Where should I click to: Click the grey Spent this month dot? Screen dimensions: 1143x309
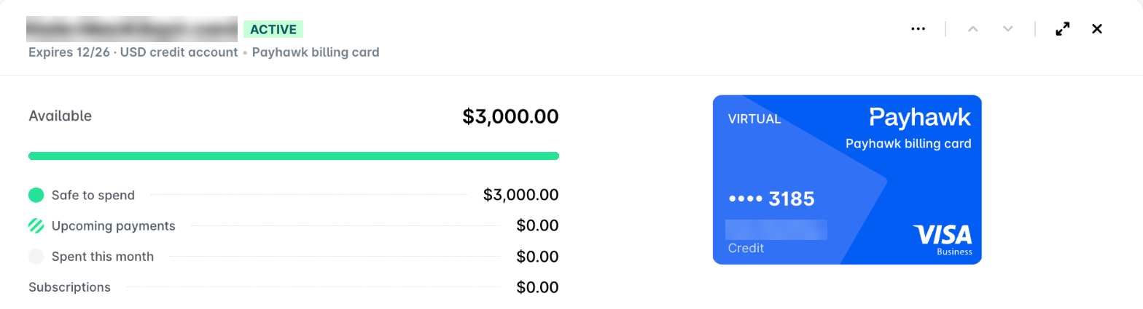click(36, 257)
